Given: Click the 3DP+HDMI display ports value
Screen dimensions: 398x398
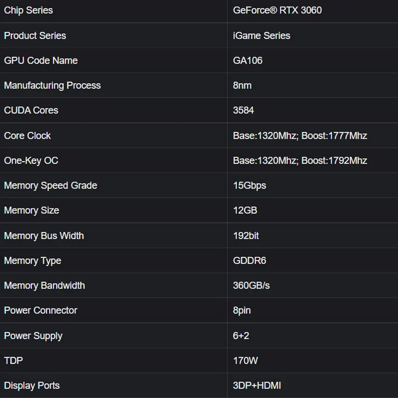Looking at the screenshot, I should point(257,386).
